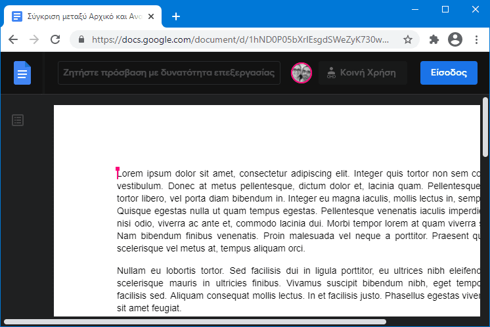Click the words 'Quisque egestas nulla'
Image resolution: width=490 pixels, height=327 pixels.
click(x=163, y=211)
